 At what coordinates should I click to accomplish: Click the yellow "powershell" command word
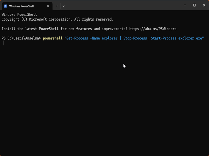[x=53, y=38]
